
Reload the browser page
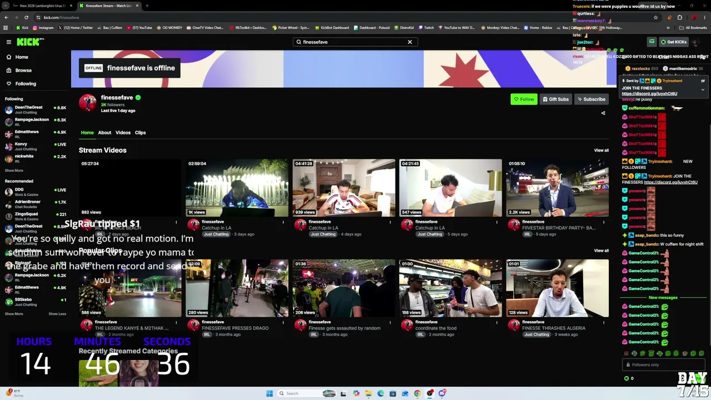pos(26,17)
